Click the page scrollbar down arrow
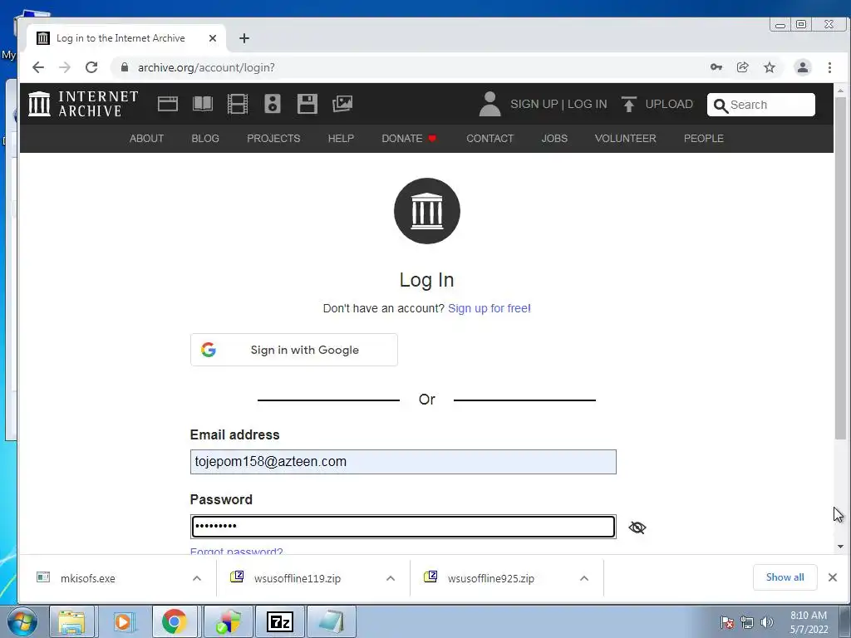 [840, 547]
